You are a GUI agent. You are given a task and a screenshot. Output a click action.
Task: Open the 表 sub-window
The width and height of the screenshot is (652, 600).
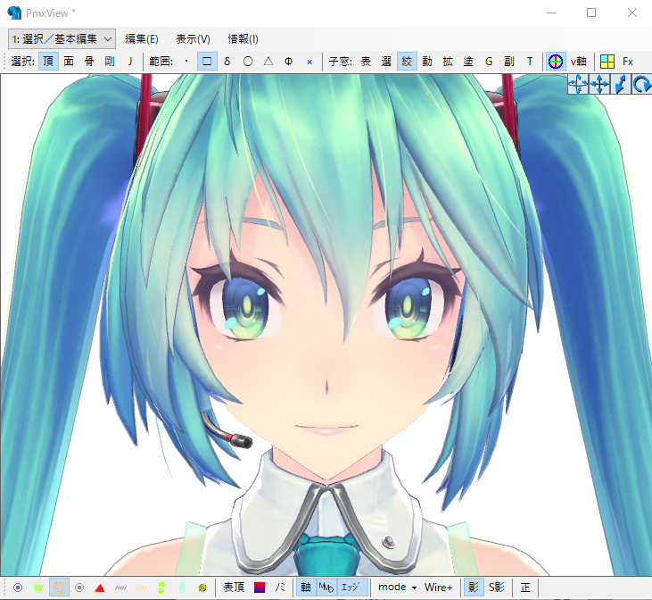click(x=366, y=62)
